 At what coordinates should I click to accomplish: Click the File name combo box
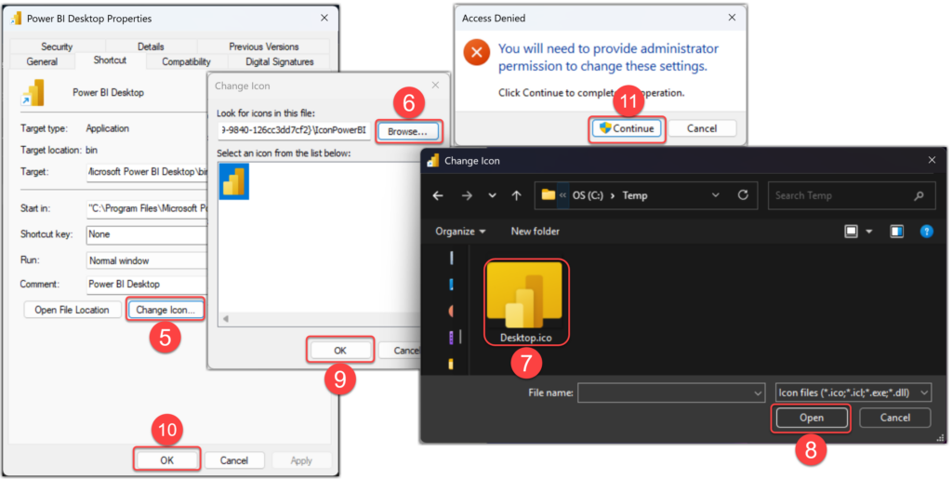point(671,393)
